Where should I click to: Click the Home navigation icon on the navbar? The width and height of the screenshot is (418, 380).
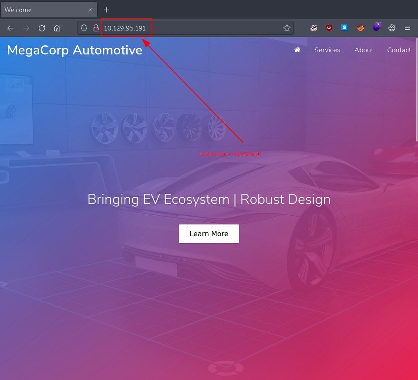[297, 50]
